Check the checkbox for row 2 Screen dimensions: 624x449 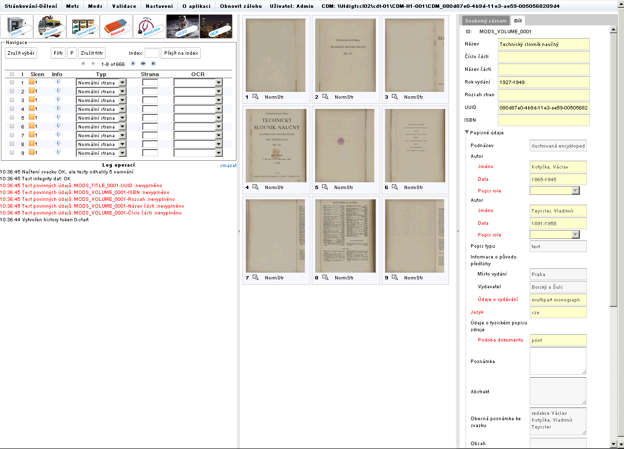point(12,91)
